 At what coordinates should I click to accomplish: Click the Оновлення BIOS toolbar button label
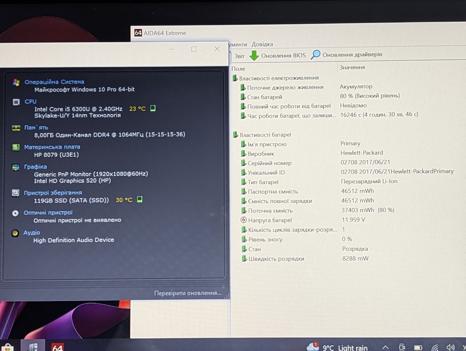[x=284, y=56]
